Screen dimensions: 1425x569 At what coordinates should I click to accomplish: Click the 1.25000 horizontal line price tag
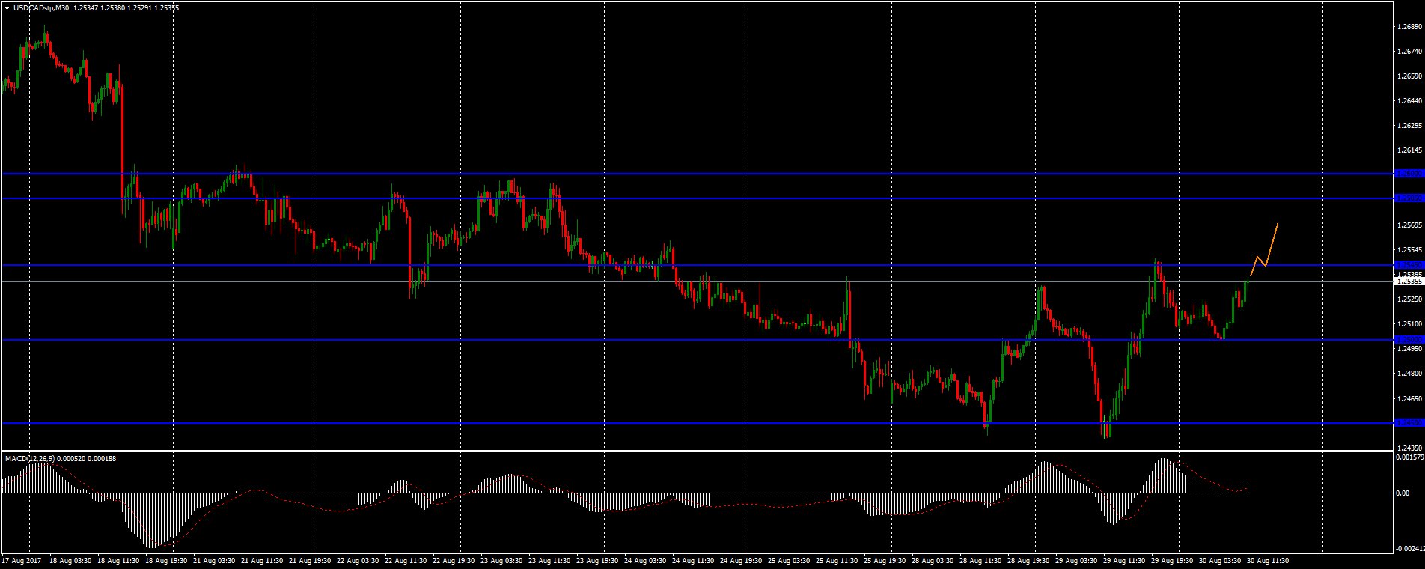point(1409,340)
